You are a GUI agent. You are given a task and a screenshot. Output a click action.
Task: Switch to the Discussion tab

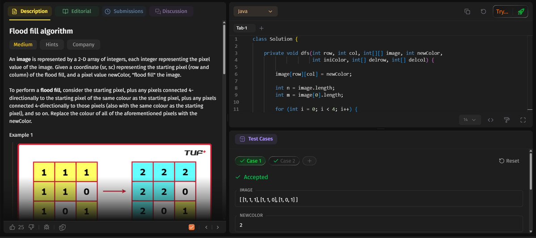pos(171,11)
